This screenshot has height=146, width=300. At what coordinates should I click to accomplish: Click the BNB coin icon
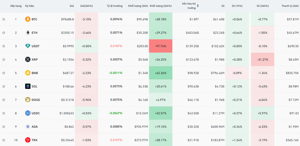[x=27, y=73]
